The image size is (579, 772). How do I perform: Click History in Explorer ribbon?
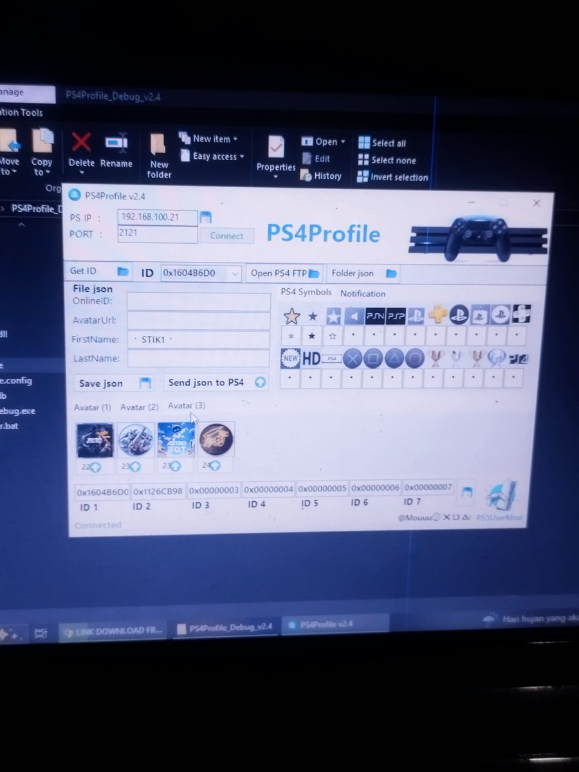320,175
